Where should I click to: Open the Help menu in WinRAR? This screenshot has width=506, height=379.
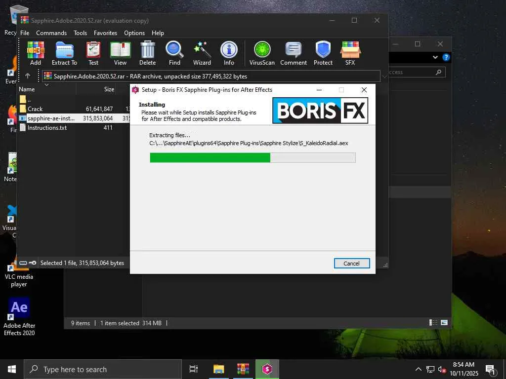(x=158, y=33)
